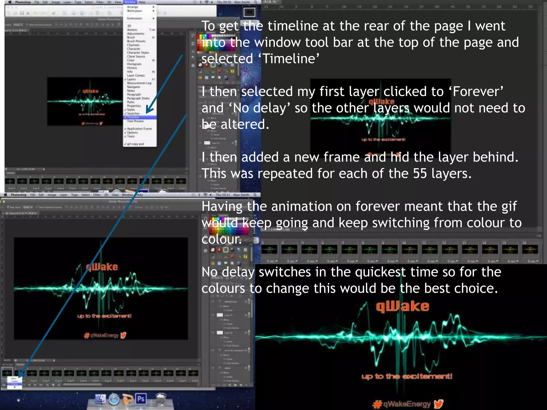Click next frame button in bottom timeline

point(41,385)
